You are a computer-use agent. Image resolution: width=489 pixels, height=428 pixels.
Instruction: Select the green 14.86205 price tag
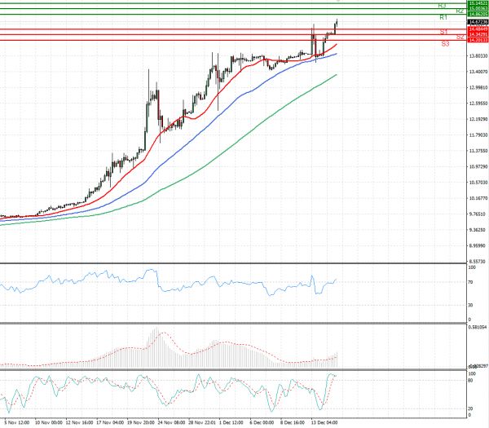pos(478,15)
